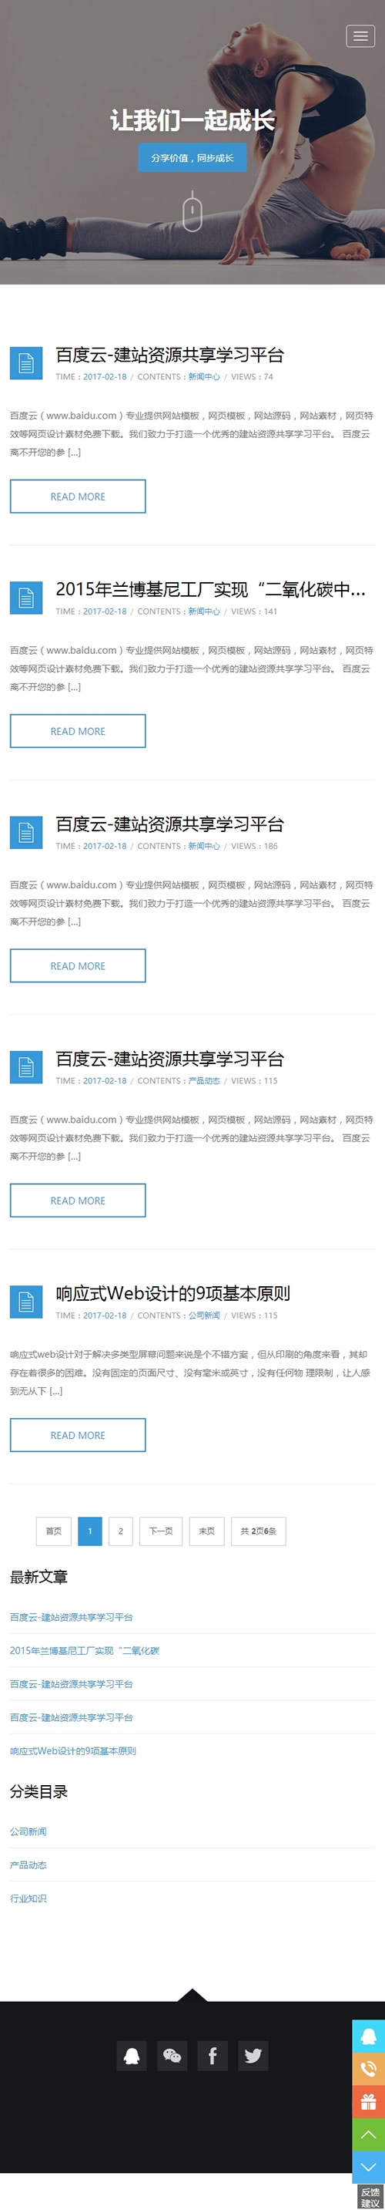
Task: Click the 反馈建议 feedback box
Action: [x=370, y=2196]
